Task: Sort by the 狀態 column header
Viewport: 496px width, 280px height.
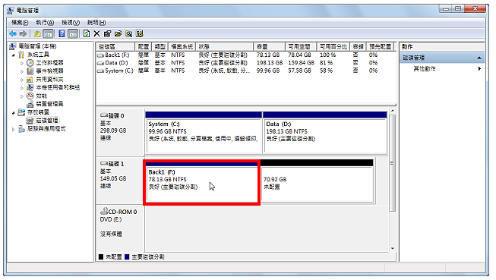Action: [224, 47]
